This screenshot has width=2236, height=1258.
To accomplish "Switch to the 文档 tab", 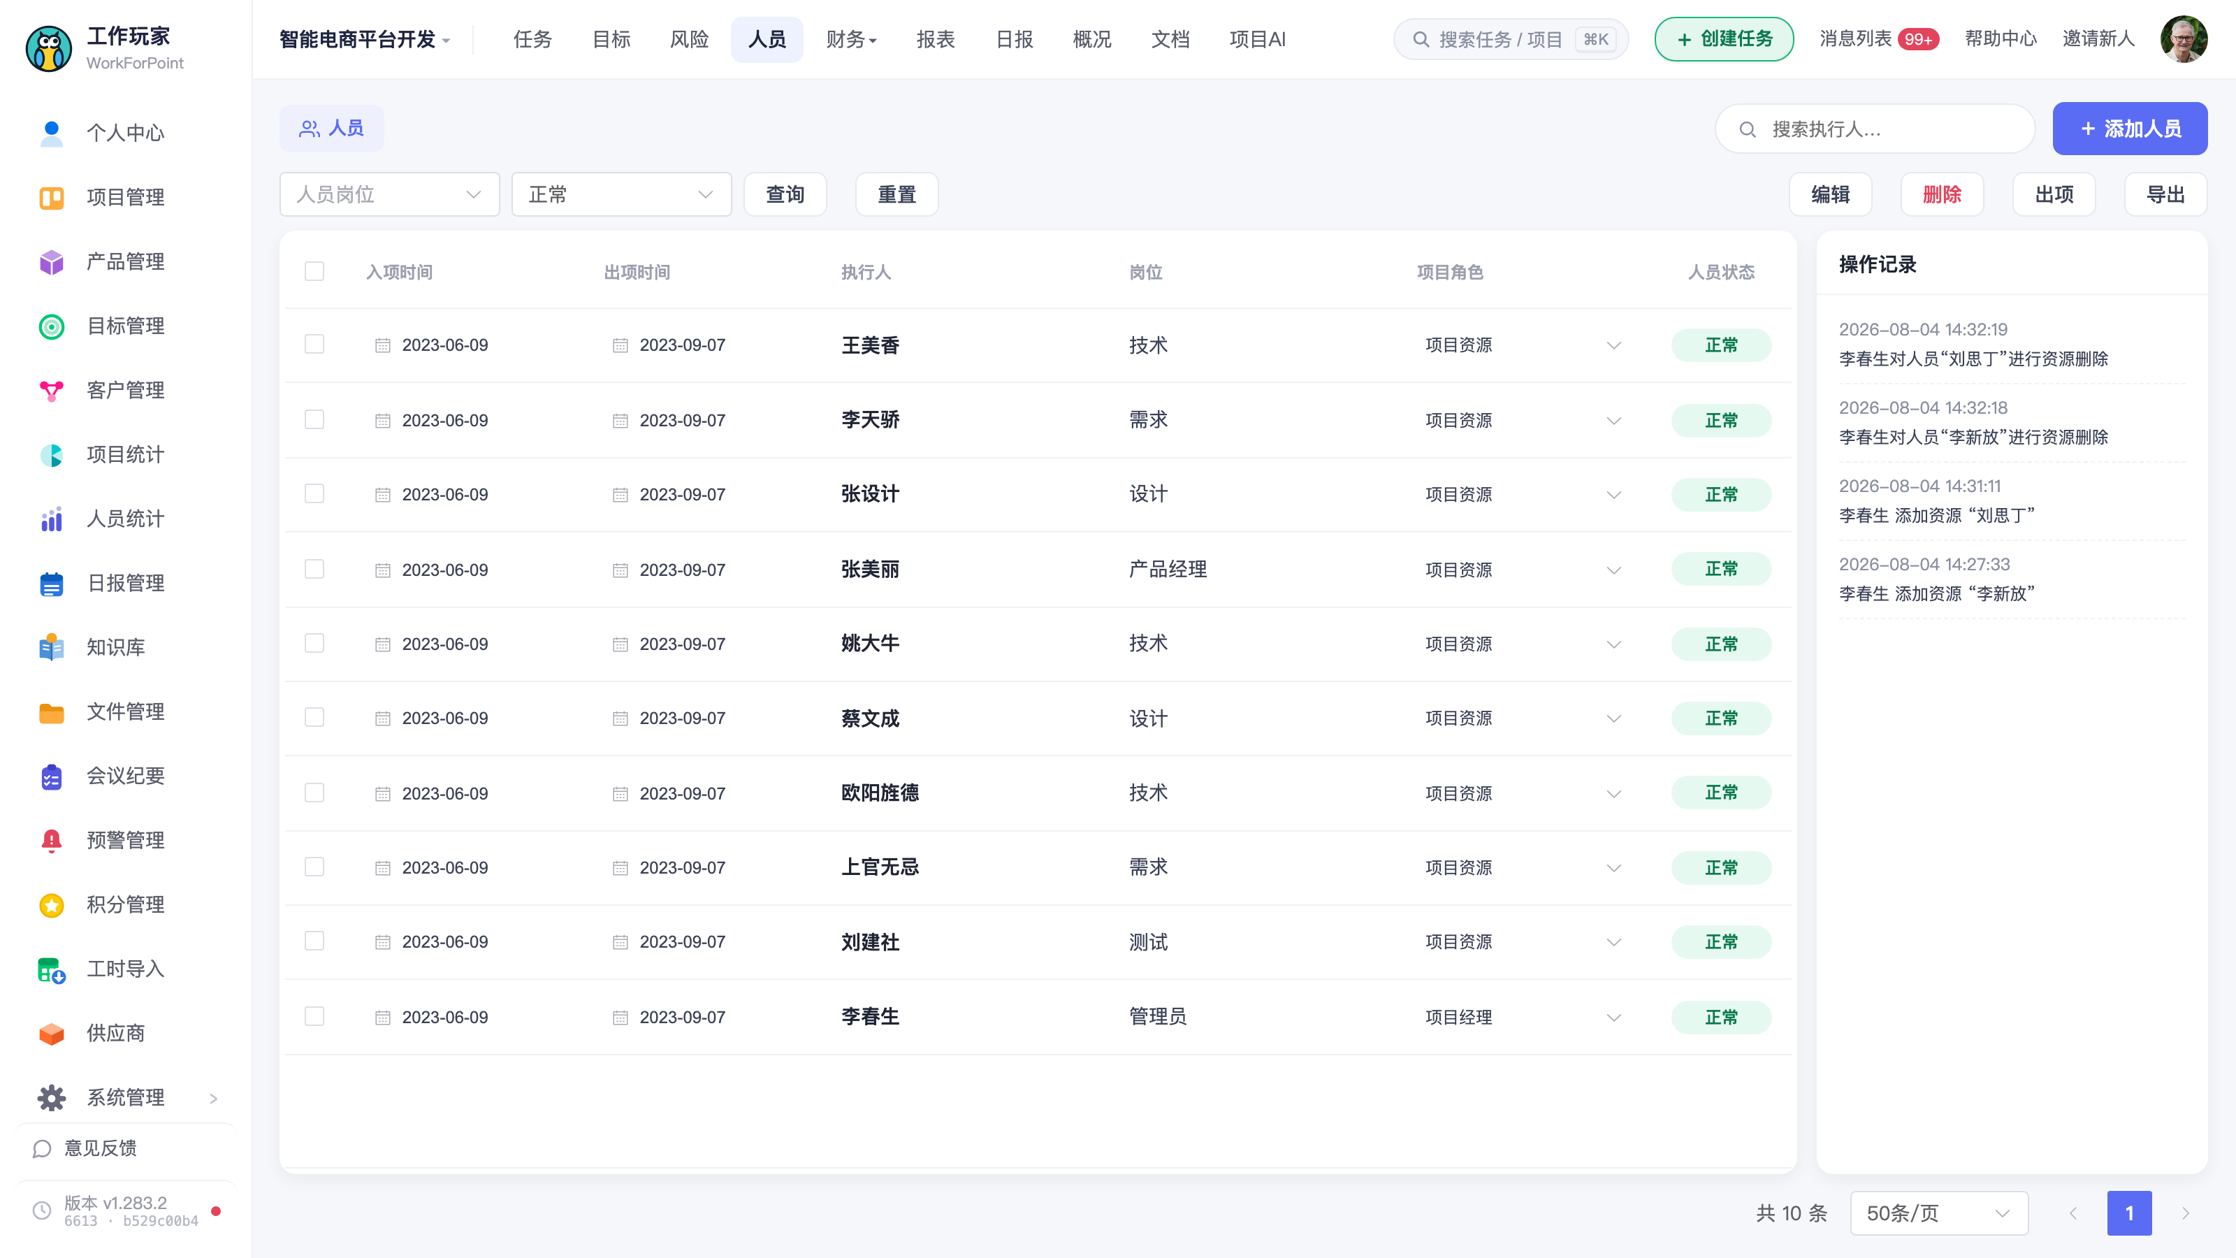I will (x=1170, y=39).
